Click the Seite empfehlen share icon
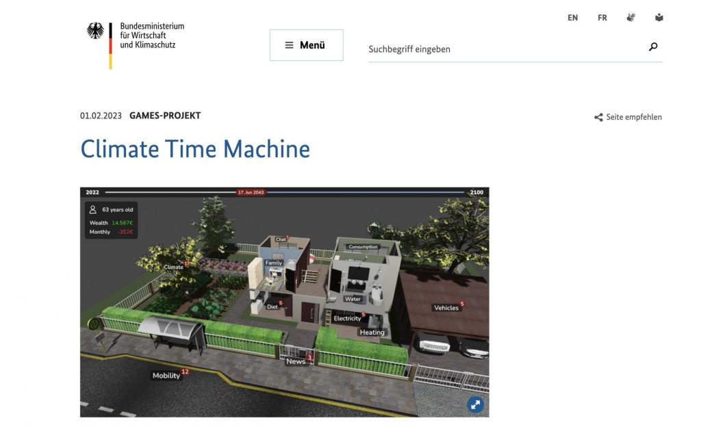 click(598, 118)
